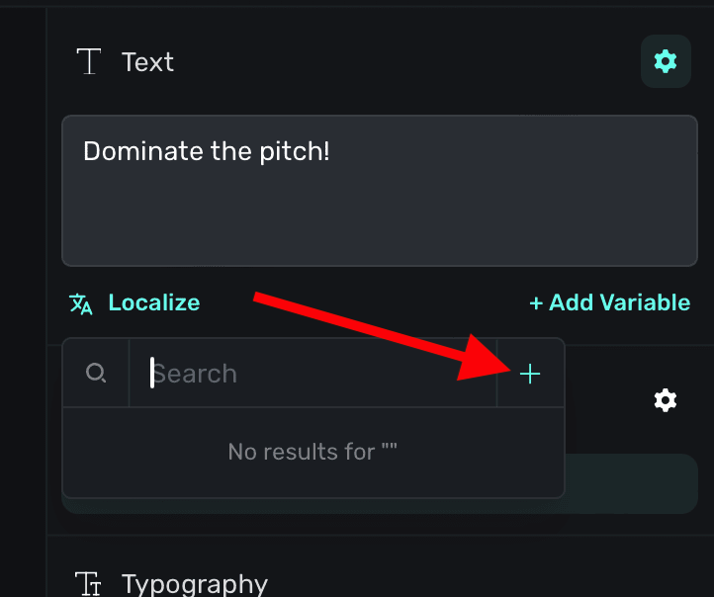
Task: Click the Localize translate icon
Action: (81, 303)
